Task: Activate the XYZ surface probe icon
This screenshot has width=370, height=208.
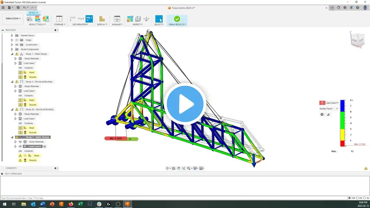Action: 138,19
